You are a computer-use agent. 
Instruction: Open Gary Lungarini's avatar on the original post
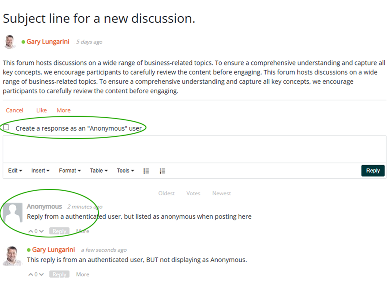point(10,42)
